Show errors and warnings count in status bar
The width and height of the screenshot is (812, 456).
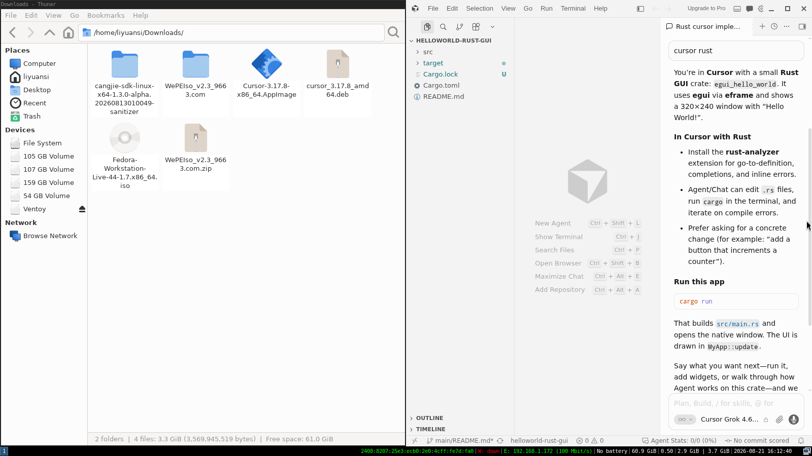(x=590, y=441)
